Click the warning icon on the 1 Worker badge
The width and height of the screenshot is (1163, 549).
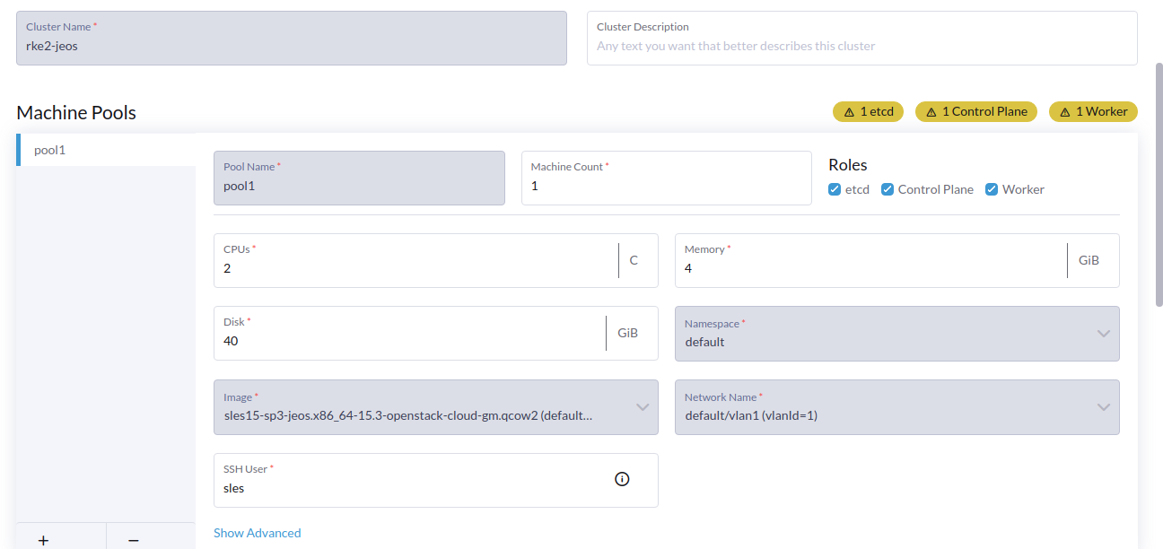(x=1063, y=111)
